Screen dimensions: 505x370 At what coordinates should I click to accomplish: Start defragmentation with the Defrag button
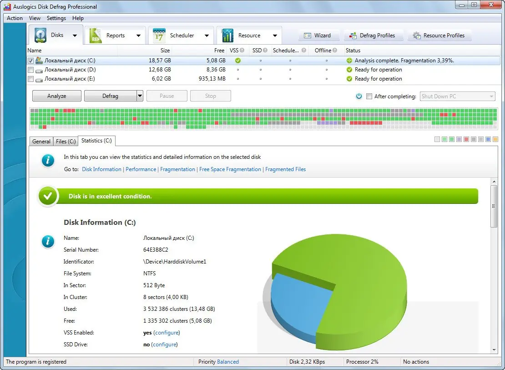(x=110, y=96)
